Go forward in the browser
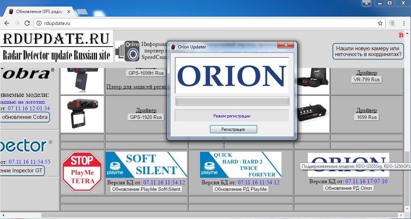 (x=17, y=23)
